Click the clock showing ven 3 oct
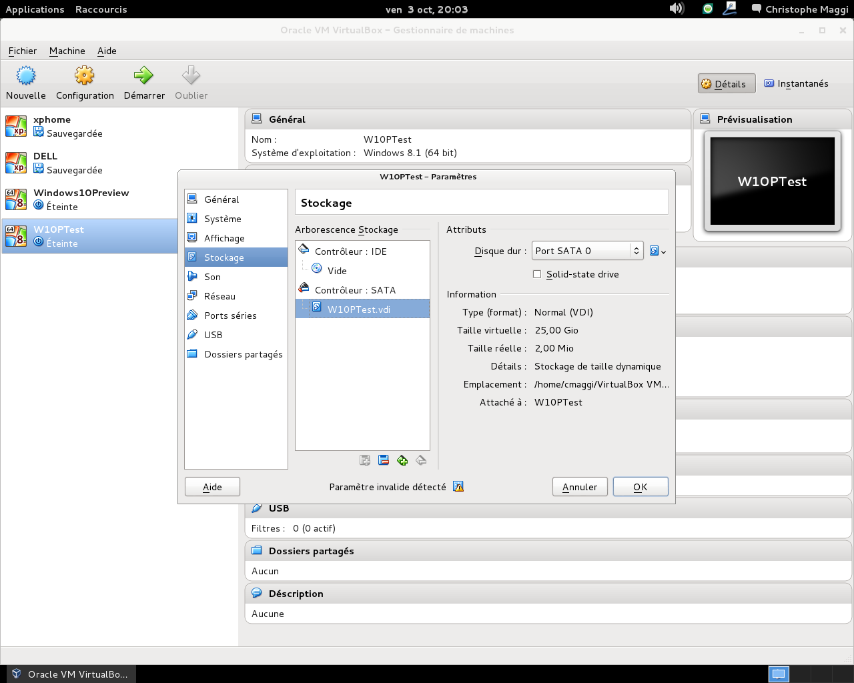Viewport: 854px width, 683px height. tap(427, 9)
